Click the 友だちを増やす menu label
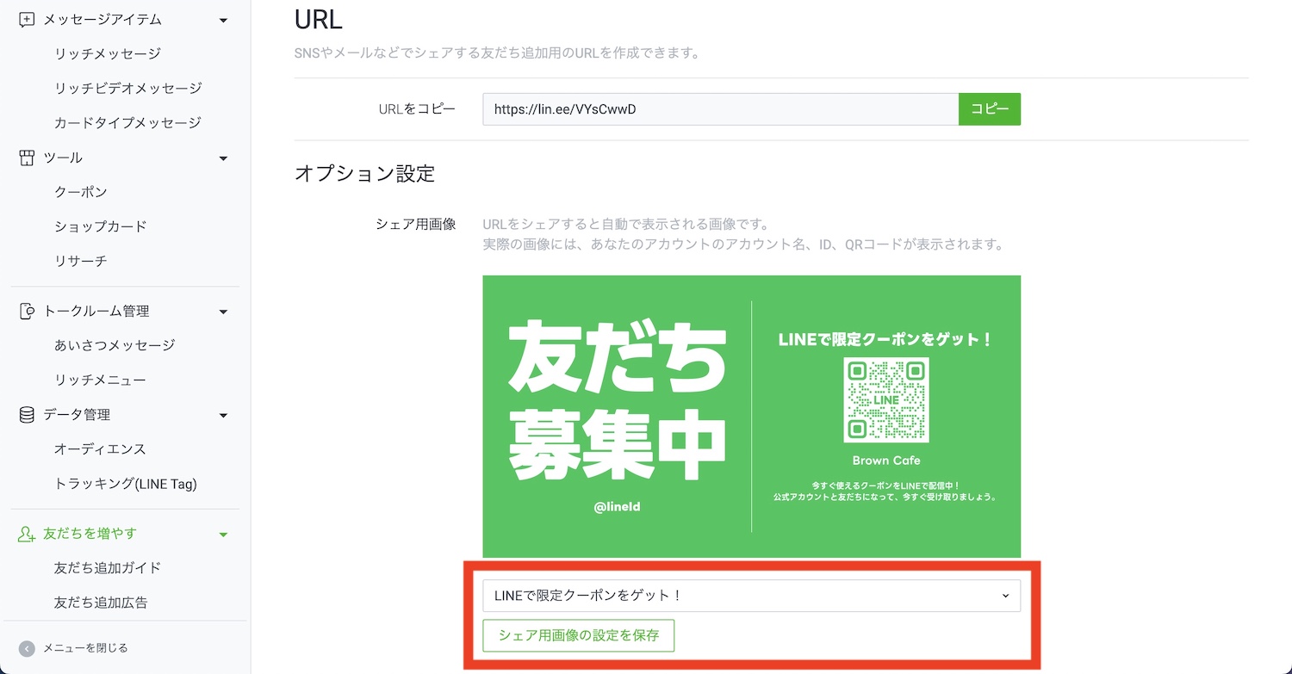Screen dimensions: 1292x674 point(90,534)
